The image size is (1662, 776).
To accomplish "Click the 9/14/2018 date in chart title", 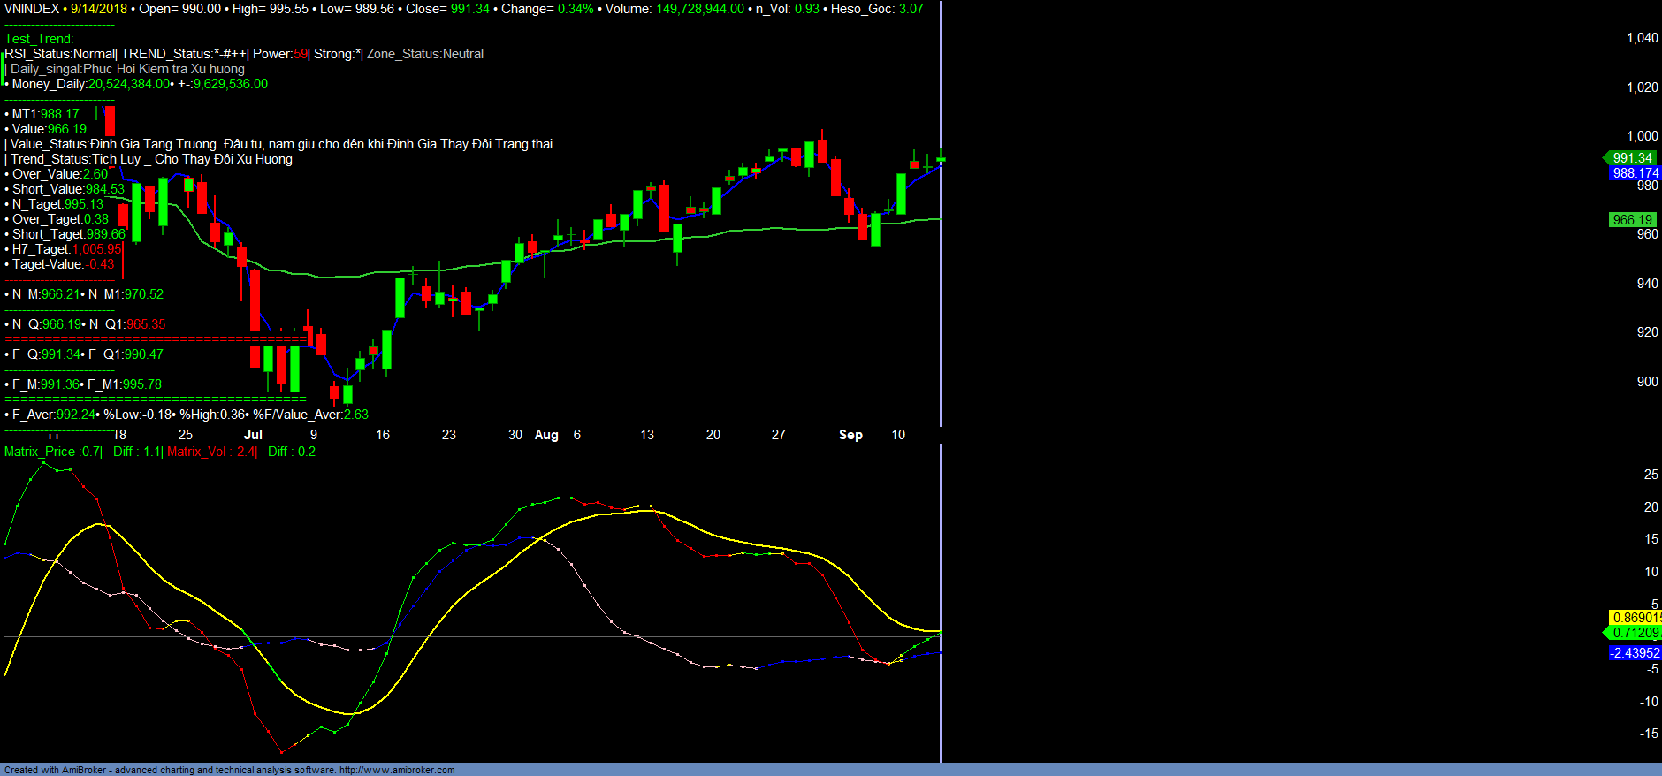I will click(99, 9).
